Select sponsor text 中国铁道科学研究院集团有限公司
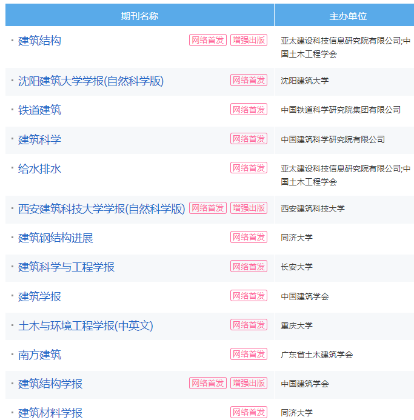This screenshot has height=420, width=414. tap(341, 110)
